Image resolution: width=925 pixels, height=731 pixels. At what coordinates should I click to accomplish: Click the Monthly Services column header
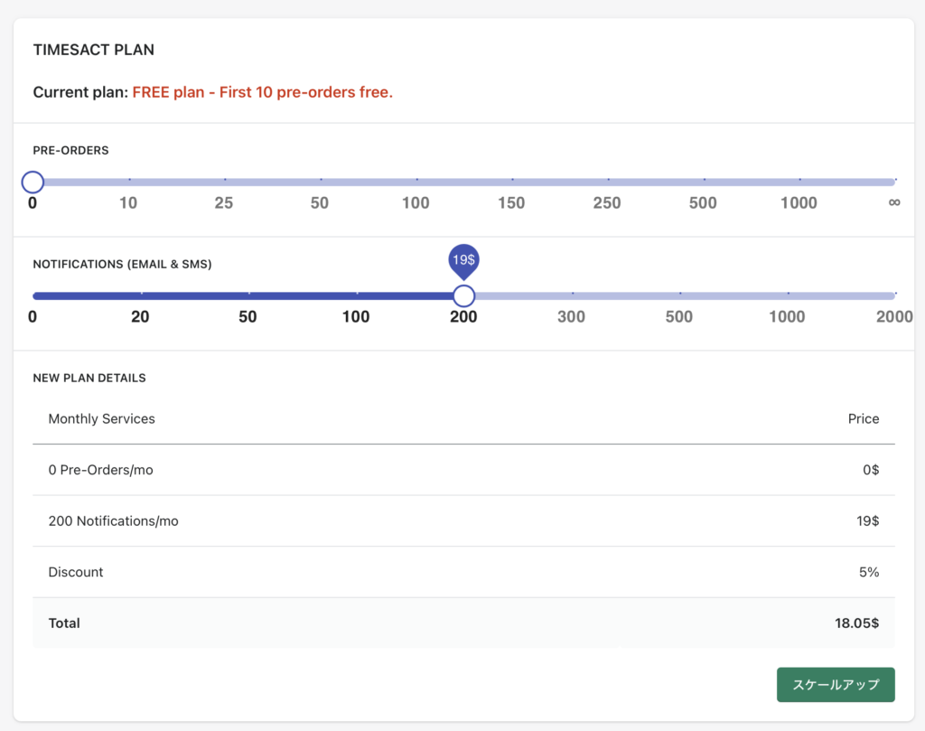point(101,419)
